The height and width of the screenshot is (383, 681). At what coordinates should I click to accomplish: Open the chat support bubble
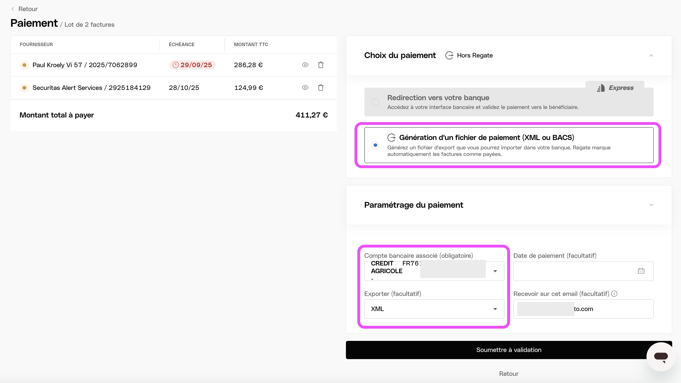point(661,357)
